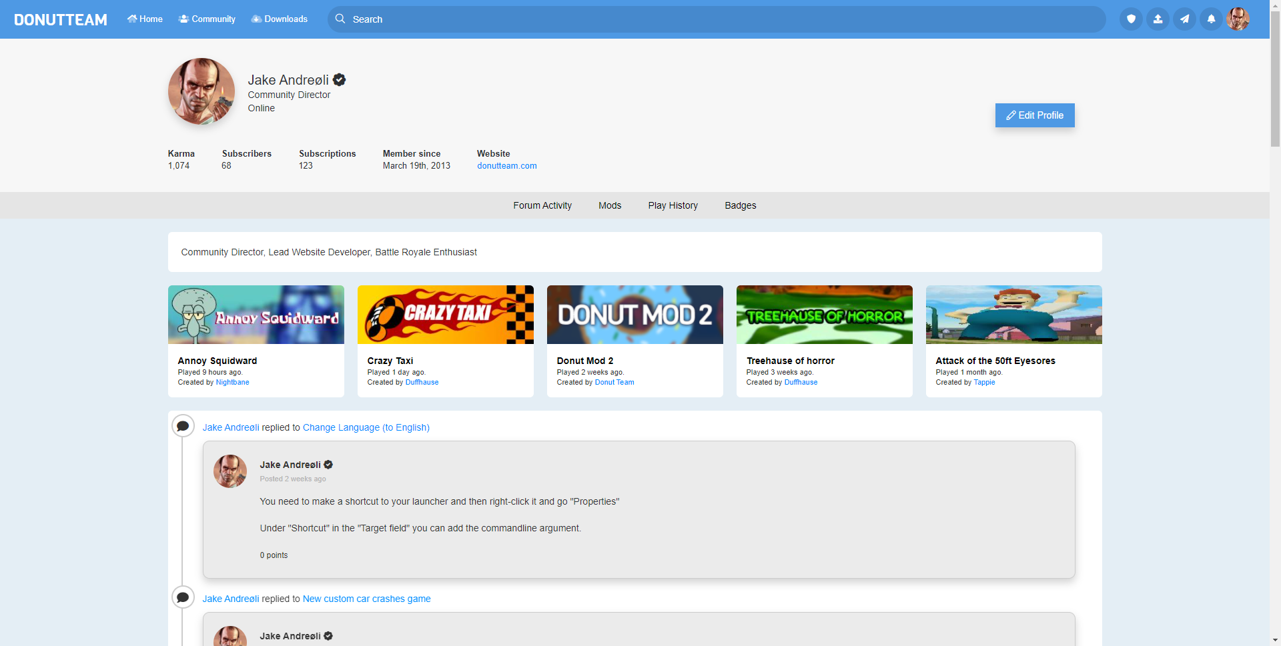Click the Edit Profile button
Viewport: 1281px width, 646px height.
[1035, 115]
